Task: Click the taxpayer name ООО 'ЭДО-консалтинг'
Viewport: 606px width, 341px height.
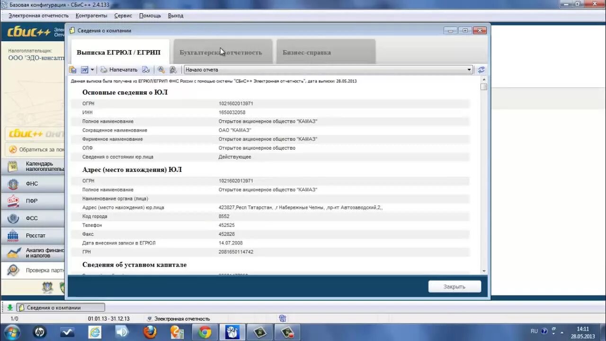Action: point(36,58)
